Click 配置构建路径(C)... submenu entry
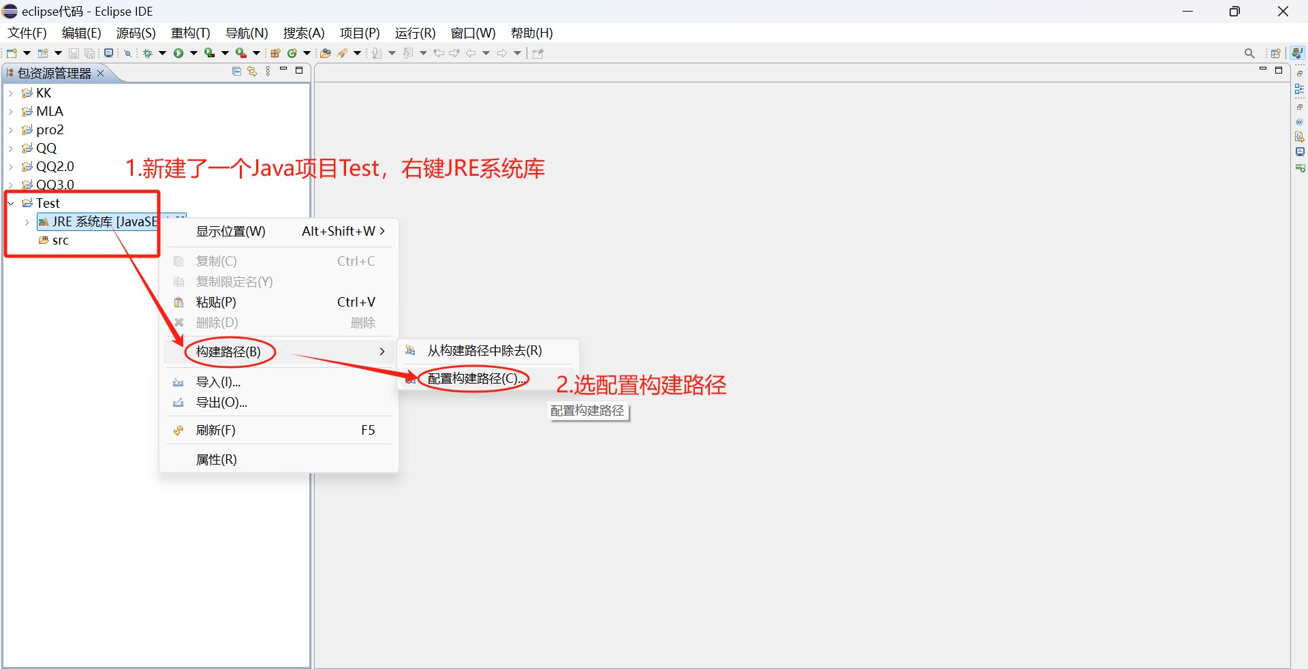This screenshot has height=669, width=1308. 488,379
